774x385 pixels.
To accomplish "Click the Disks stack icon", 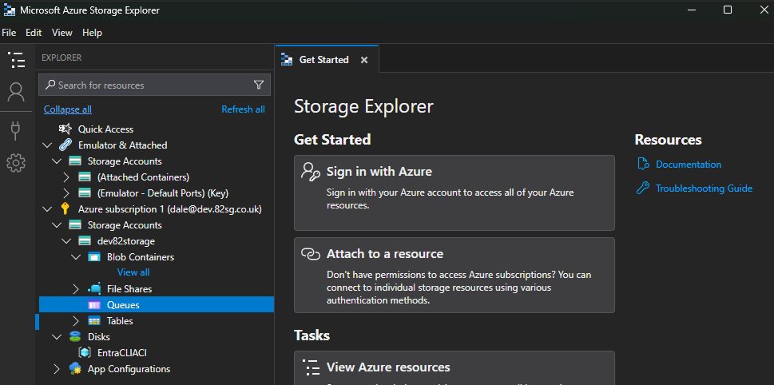I will click(x=74, y=336).
